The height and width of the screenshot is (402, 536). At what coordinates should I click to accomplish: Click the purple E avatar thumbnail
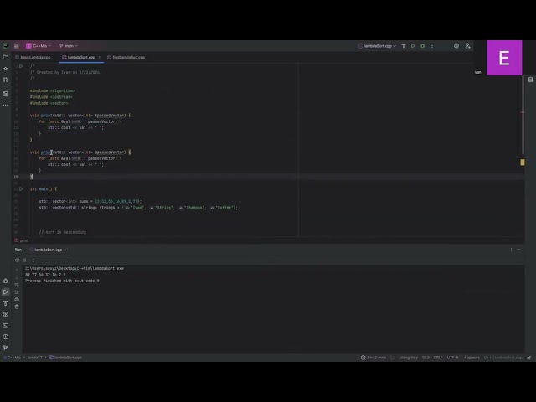[504, 58]
